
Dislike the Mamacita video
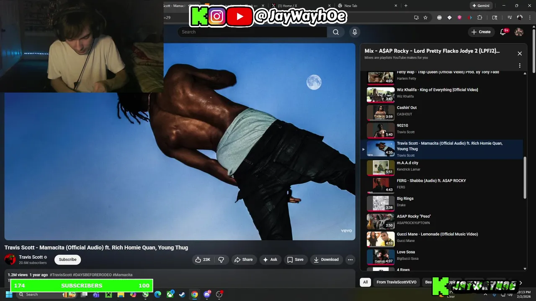(221, 260)
